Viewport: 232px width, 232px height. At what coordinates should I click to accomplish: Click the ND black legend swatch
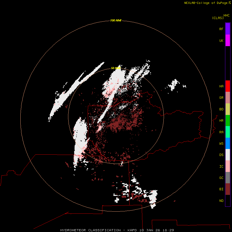[228, 201]
